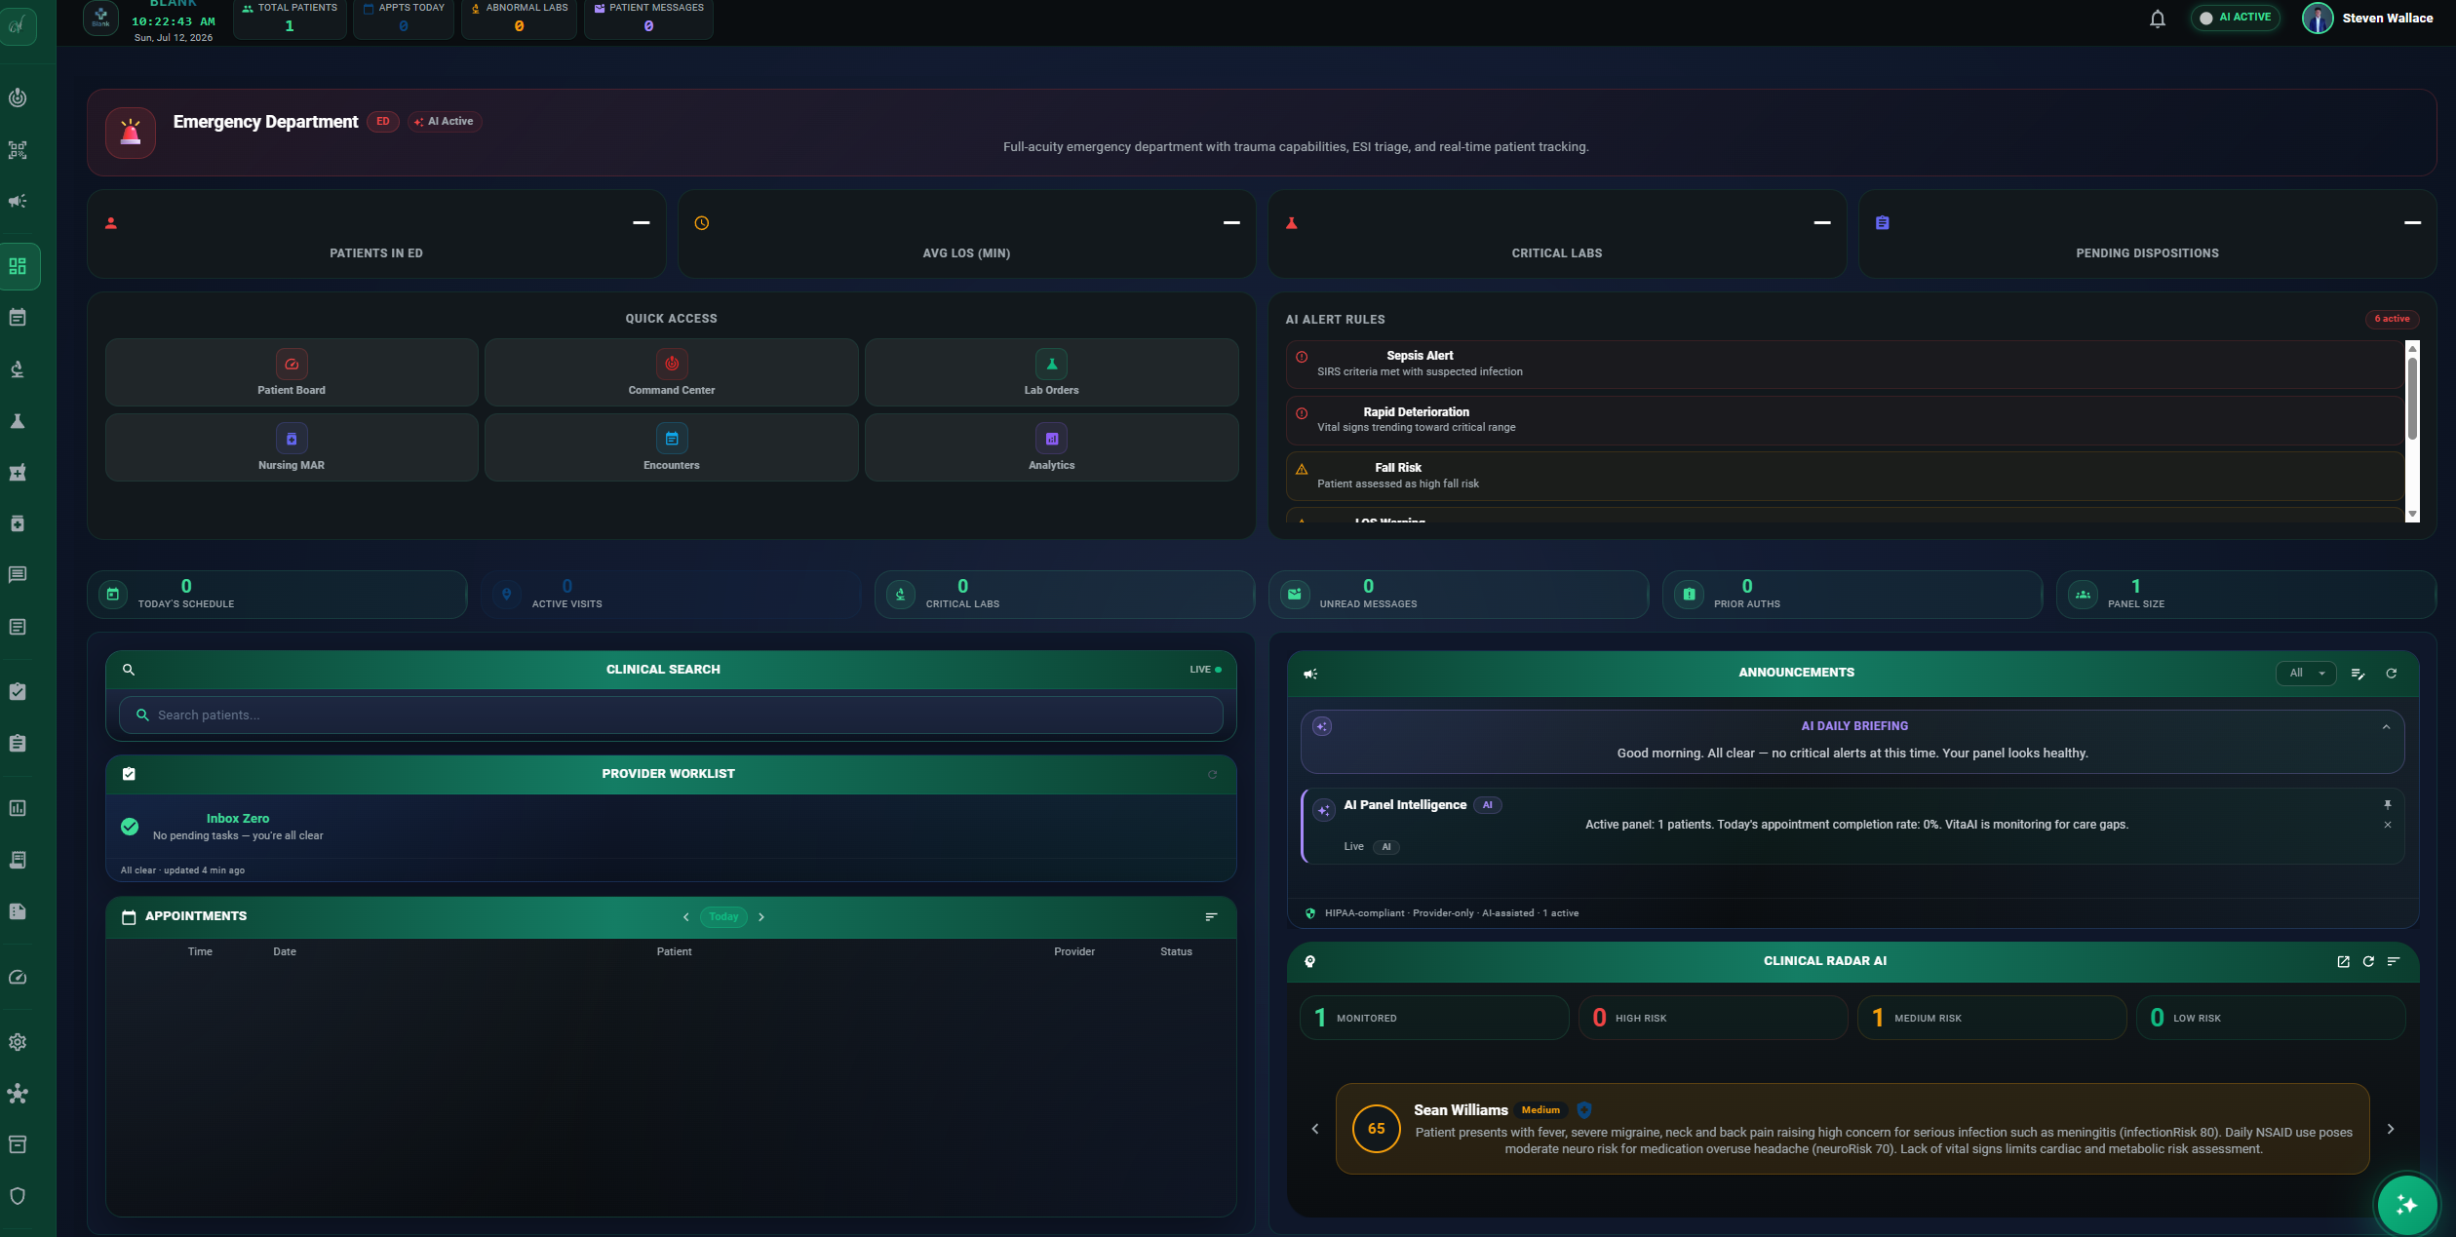The width and height of the screenshot is (2456, 1237).
Task: Open the Nursing MAR quick access tile
Action: (x=292, y=447)
